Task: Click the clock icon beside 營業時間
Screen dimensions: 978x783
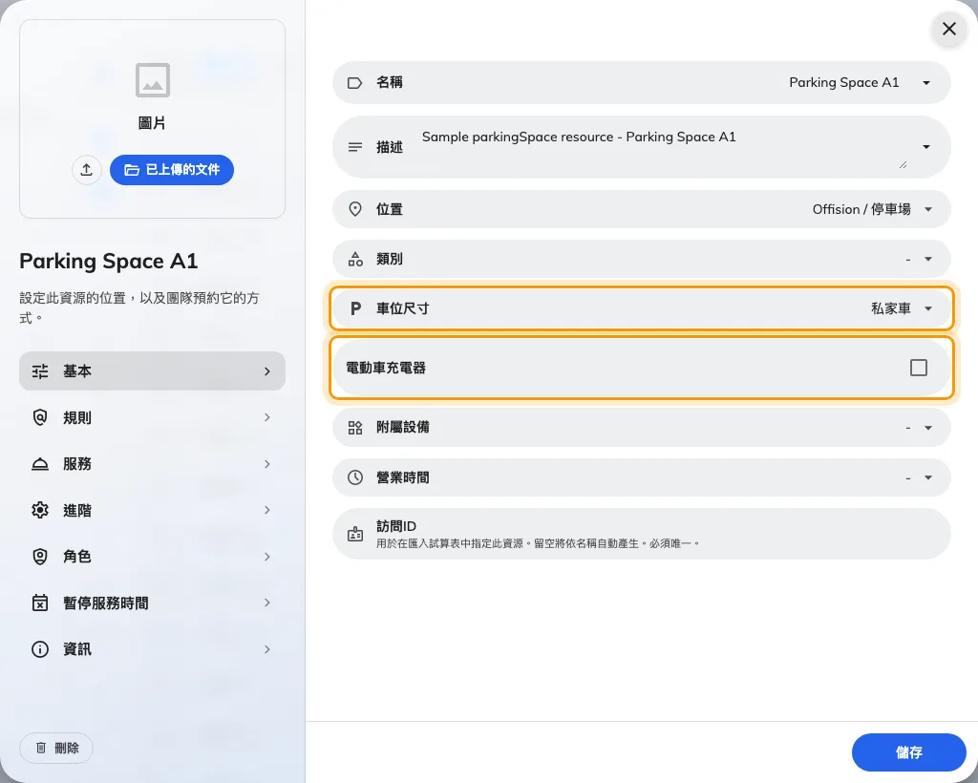Action: [355, 477]
